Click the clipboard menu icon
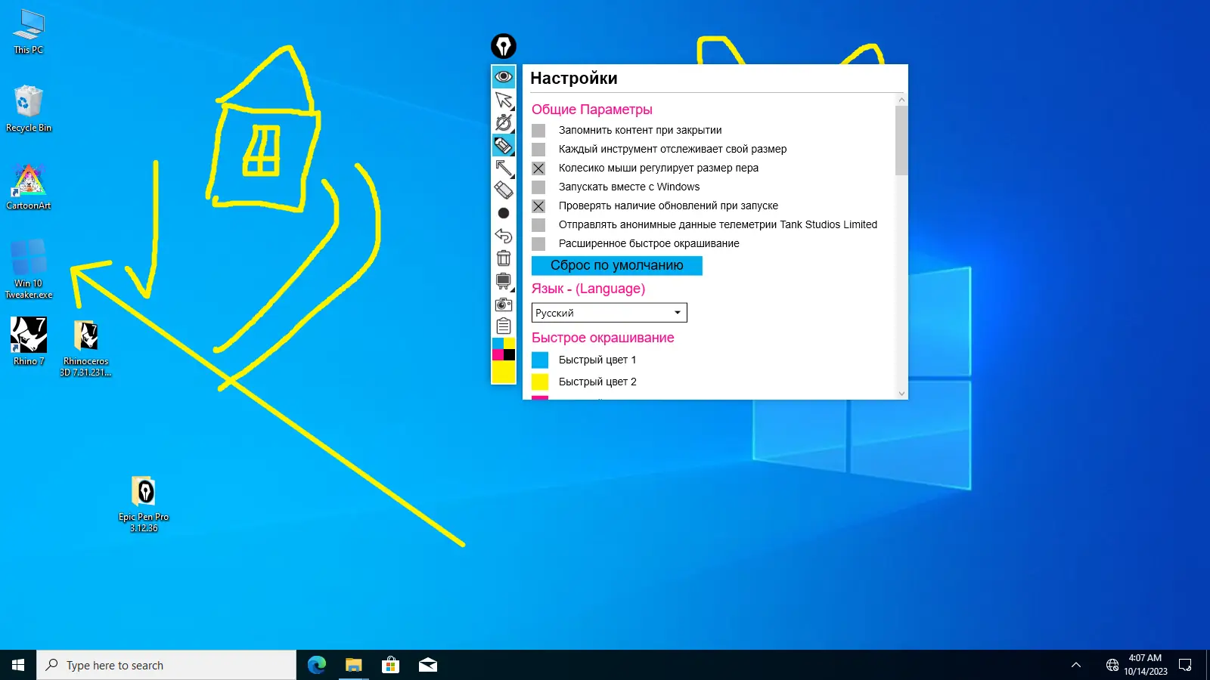 pos(504,326)
